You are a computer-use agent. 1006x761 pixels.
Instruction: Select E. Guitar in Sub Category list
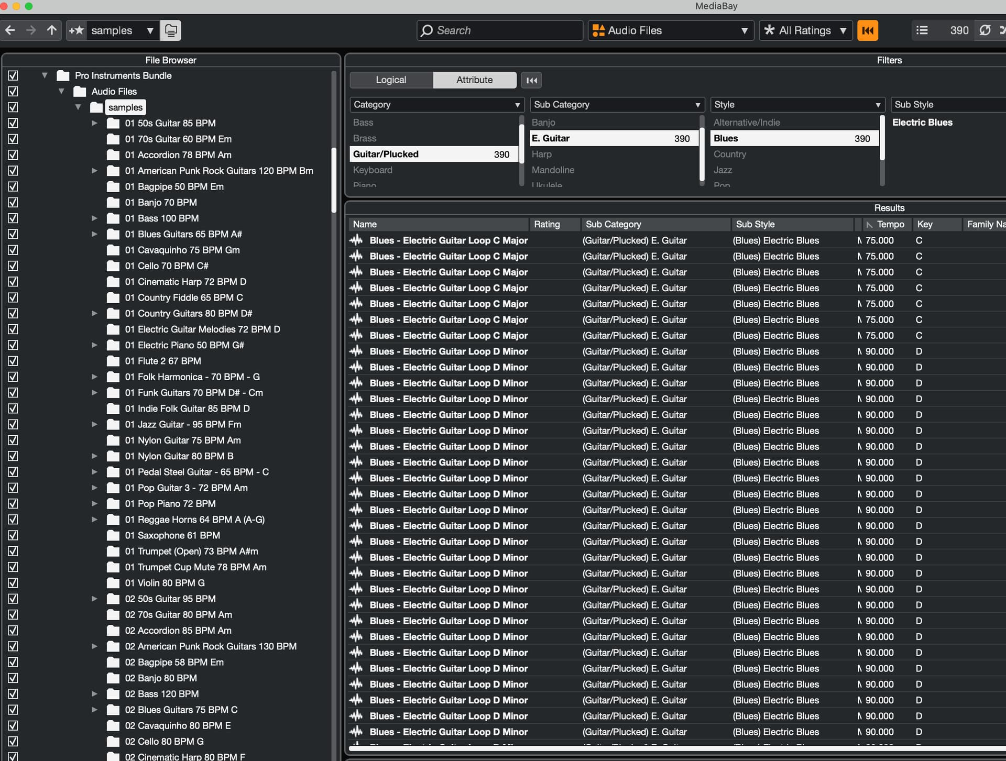point(614,138)
